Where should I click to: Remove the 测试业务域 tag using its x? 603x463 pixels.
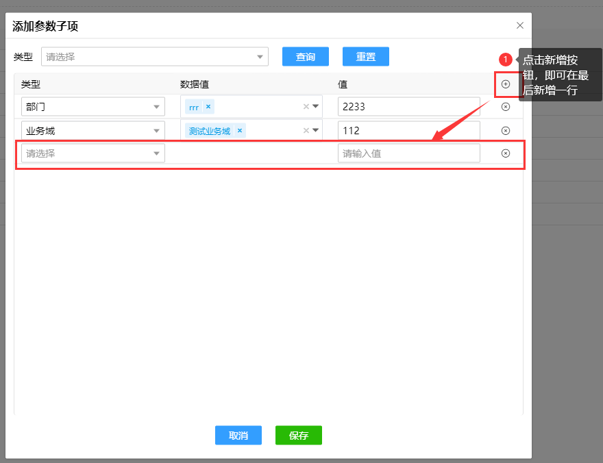pos(239,131)
